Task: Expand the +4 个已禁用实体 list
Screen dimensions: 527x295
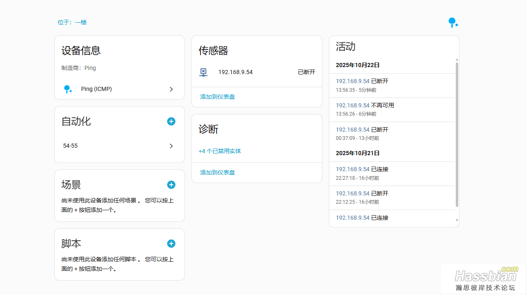Action: (x=220, y=151)
